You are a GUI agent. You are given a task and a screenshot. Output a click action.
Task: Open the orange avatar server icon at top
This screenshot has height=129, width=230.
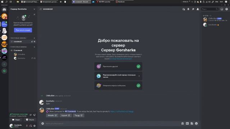tap(4, 16)
